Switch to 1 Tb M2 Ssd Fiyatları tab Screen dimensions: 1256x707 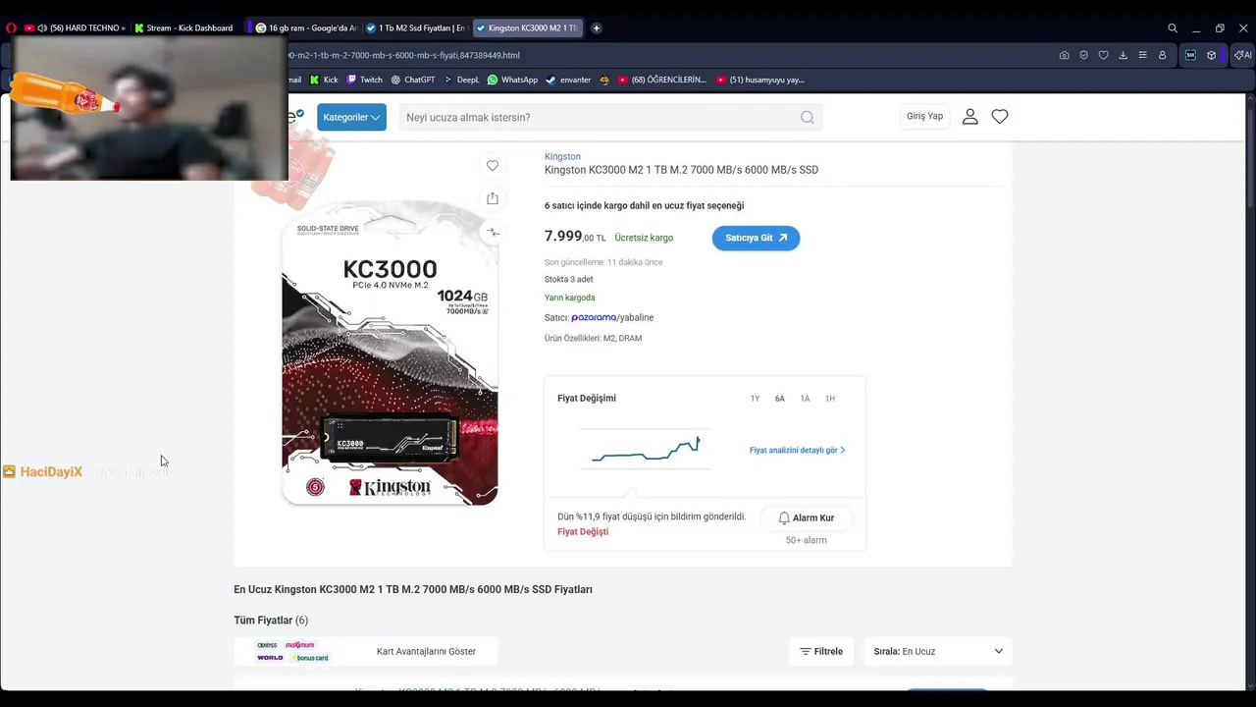[416, 28]
